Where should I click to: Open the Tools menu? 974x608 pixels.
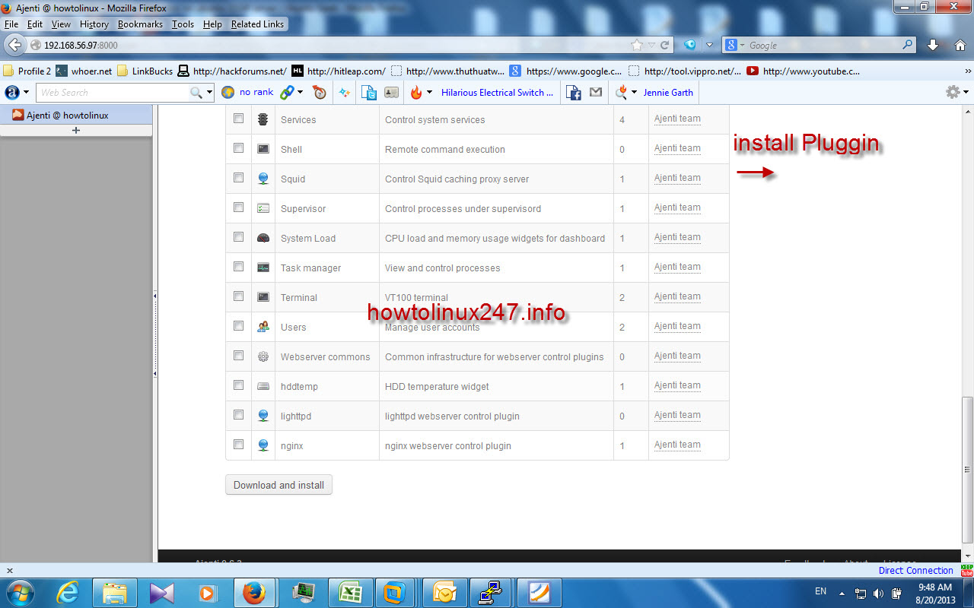point(183,24)
